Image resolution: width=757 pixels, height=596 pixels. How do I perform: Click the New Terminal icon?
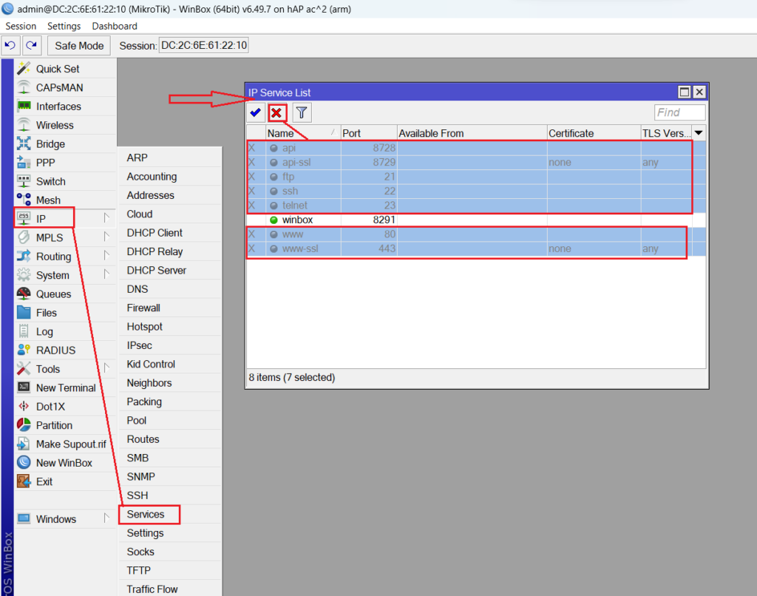[x=24, y=387]
